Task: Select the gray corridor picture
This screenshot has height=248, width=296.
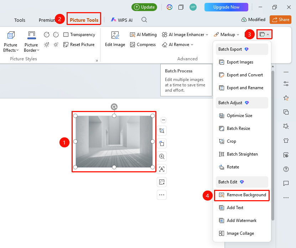Action: tap(114, 142)
